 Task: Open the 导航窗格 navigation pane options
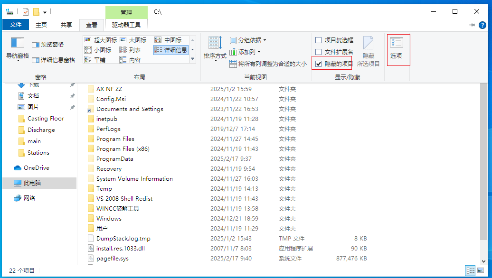pyautogui.click(x=17, y=49)
